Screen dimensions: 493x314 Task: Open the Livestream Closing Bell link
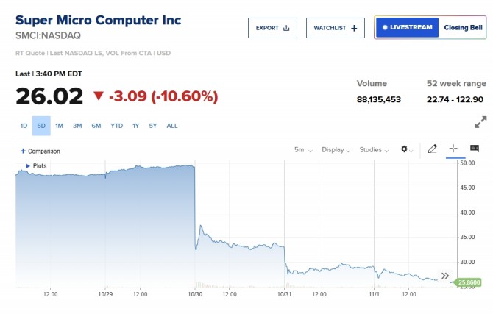point(430,28)
